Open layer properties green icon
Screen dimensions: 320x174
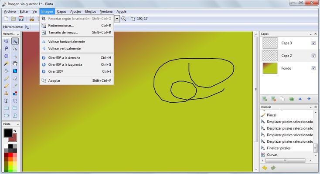(291, 99)
